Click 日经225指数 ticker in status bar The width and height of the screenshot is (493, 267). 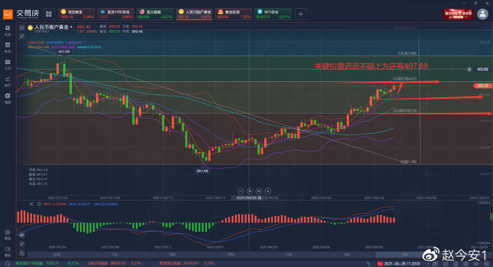(114, 263)
